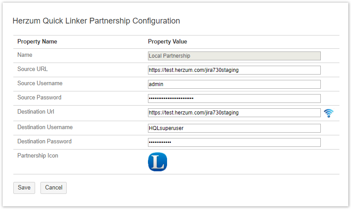Click the Property Name column header

coord(37,42)
